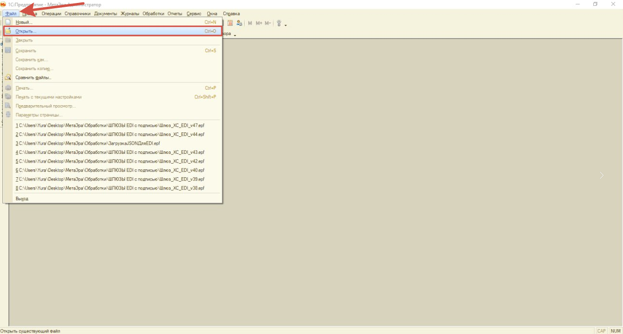Select Открыть... in the File menu

[26, 31]
